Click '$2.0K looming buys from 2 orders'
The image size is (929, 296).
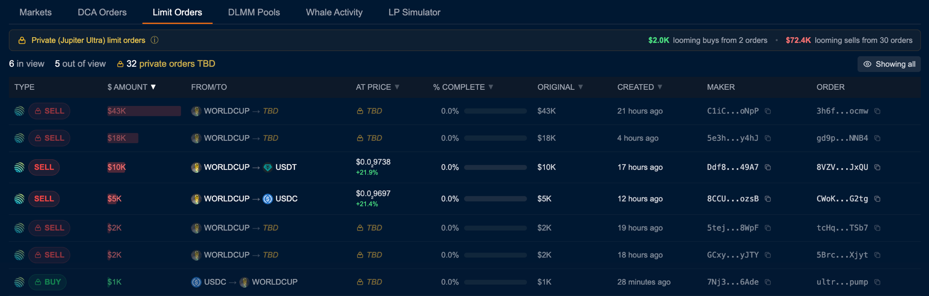(x=707, y=40)
